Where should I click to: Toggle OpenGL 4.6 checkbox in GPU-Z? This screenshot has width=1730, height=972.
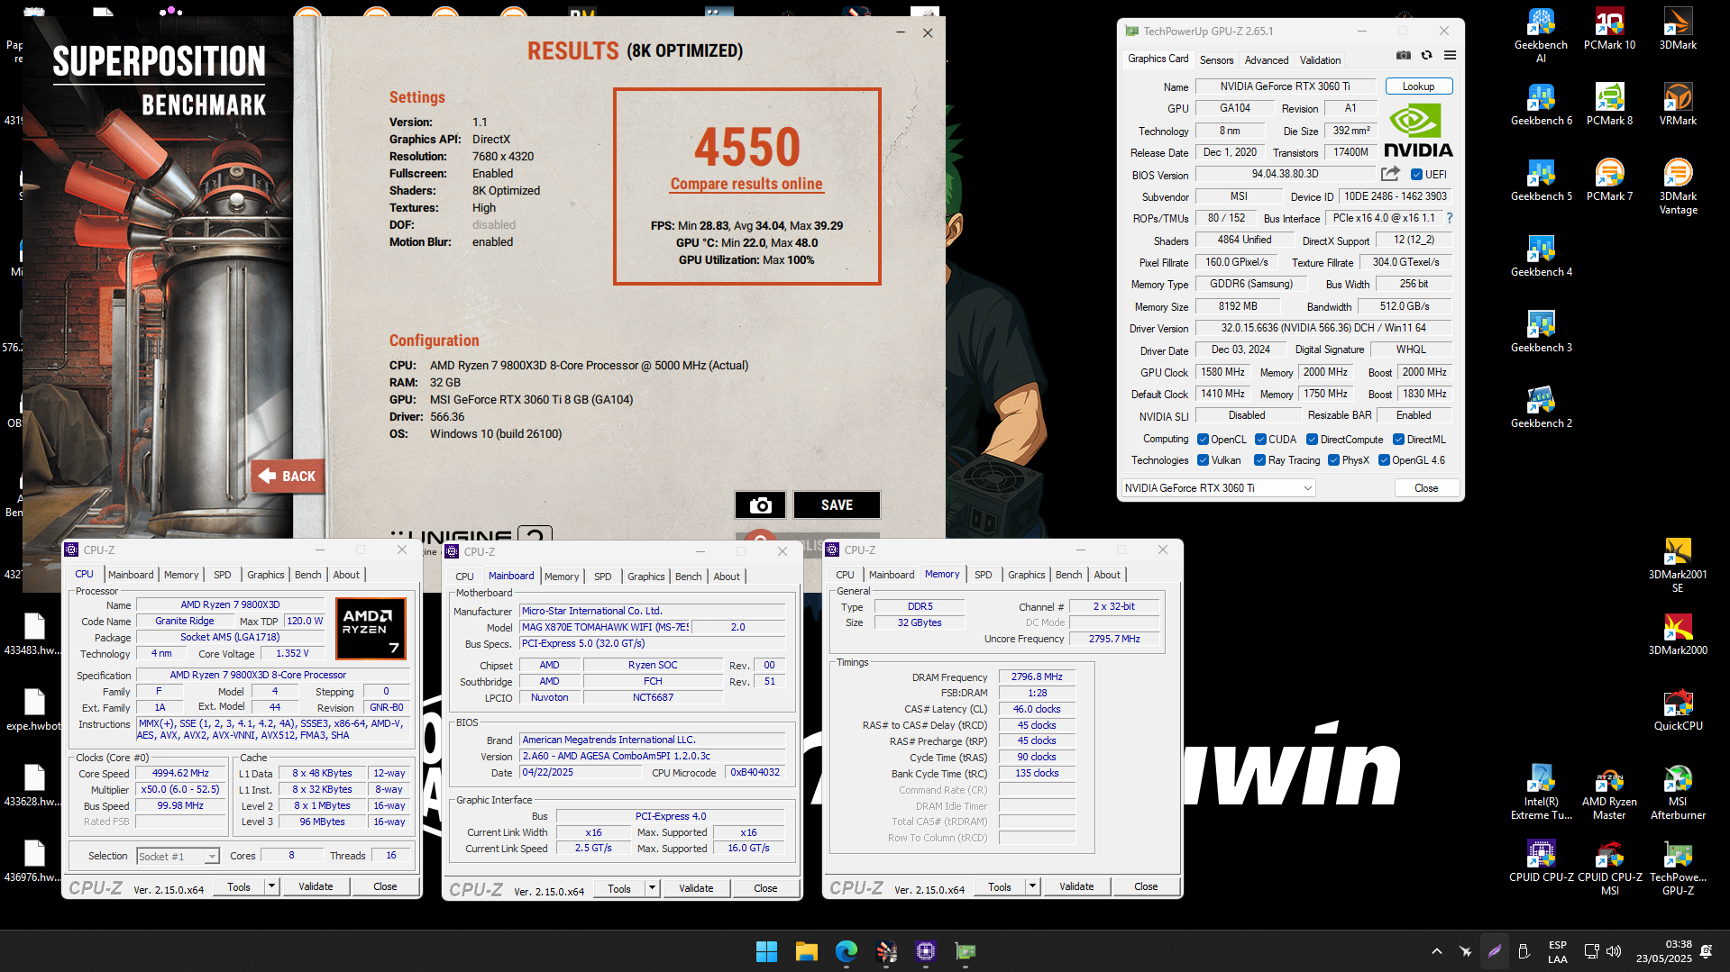1384,460
